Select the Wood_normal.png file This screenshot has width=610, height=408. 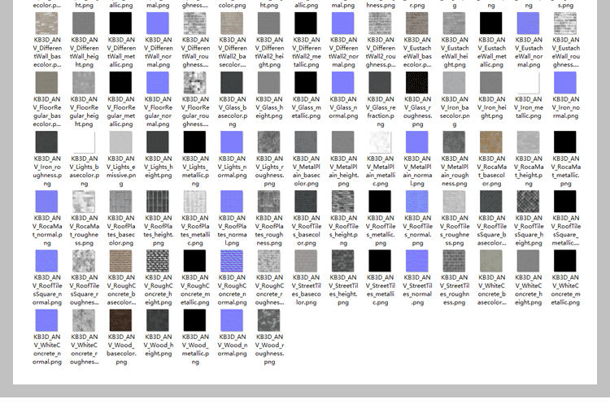(x=232, y=320)
